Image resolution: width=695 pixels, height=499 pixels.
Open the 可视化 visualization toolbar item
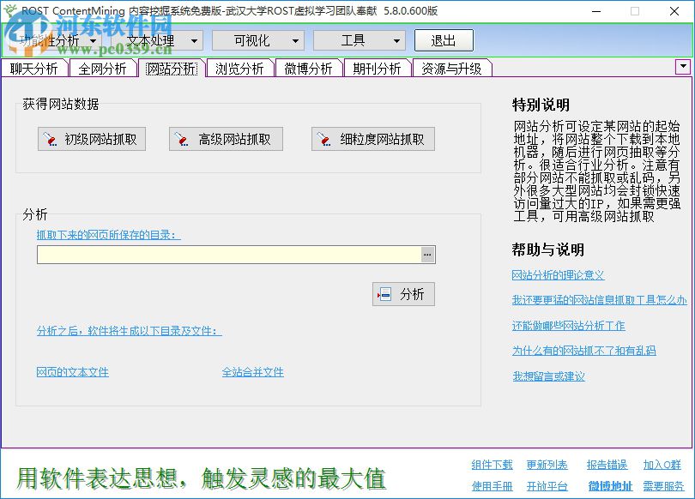point(251,39)
